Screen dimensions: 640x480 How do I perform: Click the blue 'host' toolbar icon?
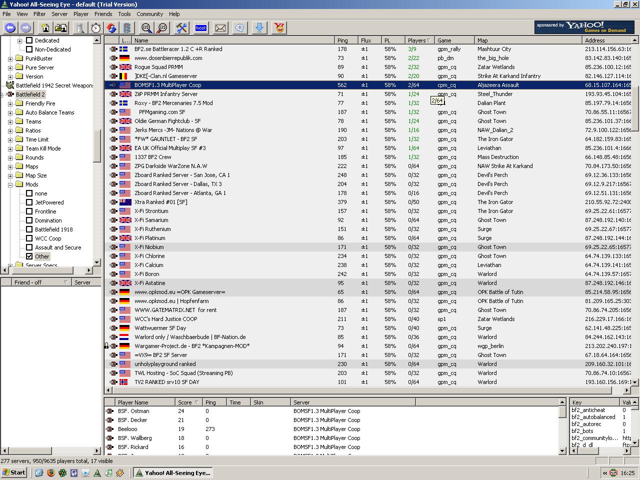201,28
